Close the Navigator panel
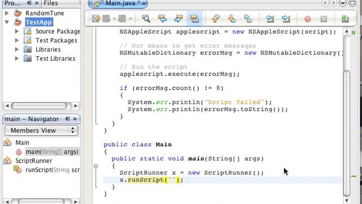This screenshot has width=362, height=204. click(75, 119)
